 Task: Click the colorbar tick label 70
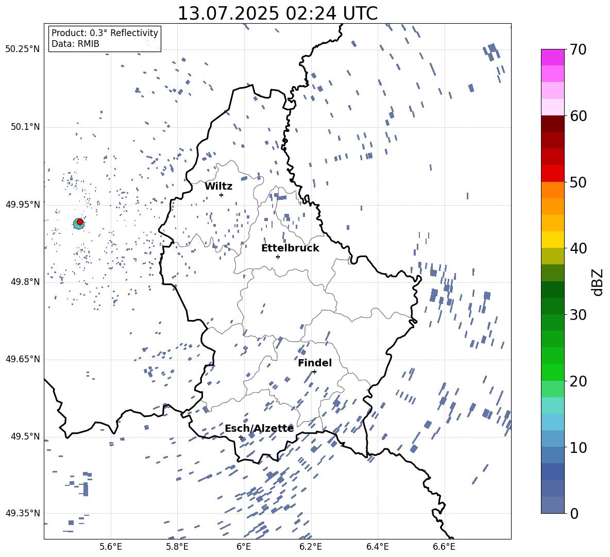point(578,49)
